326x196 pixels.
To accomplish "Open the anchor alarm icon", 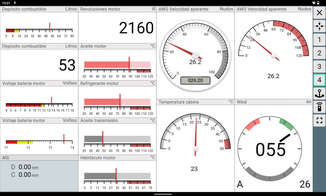I will 319,93.
